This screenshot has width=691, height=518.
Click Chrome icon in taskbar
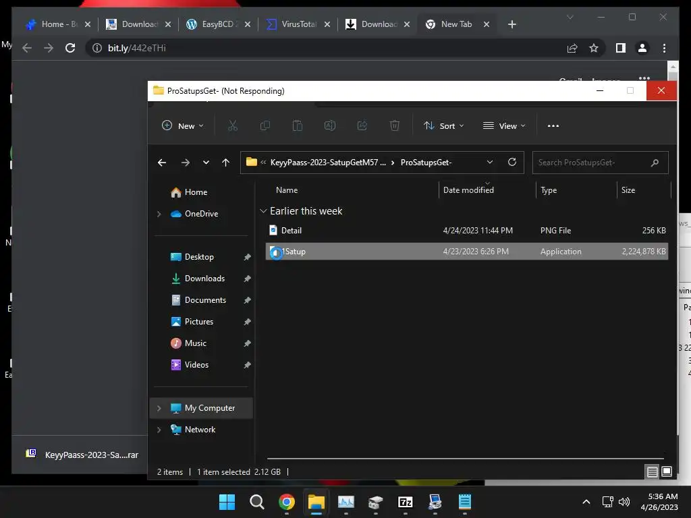[286, 502]
